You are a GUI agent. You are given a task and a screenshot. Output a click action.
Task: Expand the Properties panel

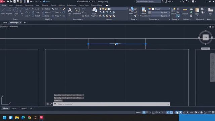[x=154, y=19]
